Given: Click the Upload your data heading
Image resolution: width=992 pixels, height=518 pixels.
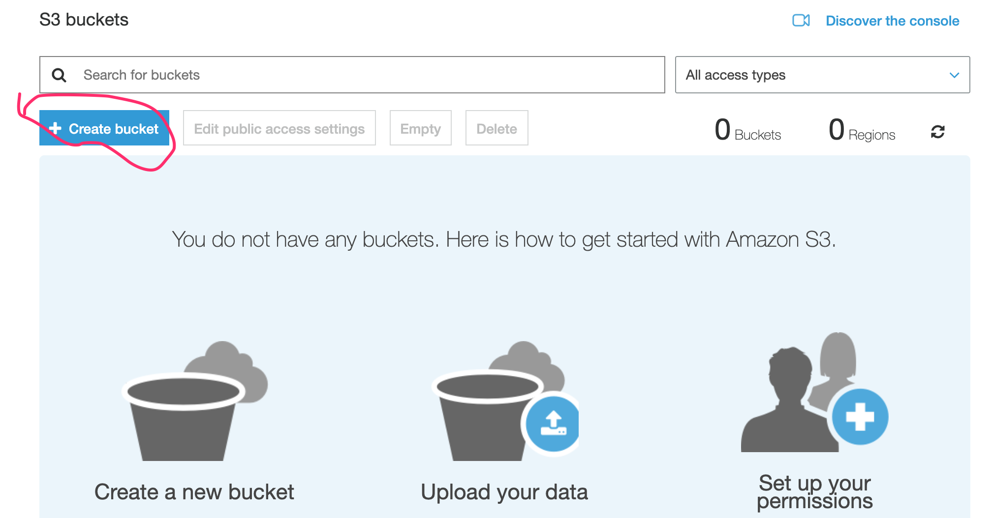Looking at the screenshot, I should click(x=504, y=492).
